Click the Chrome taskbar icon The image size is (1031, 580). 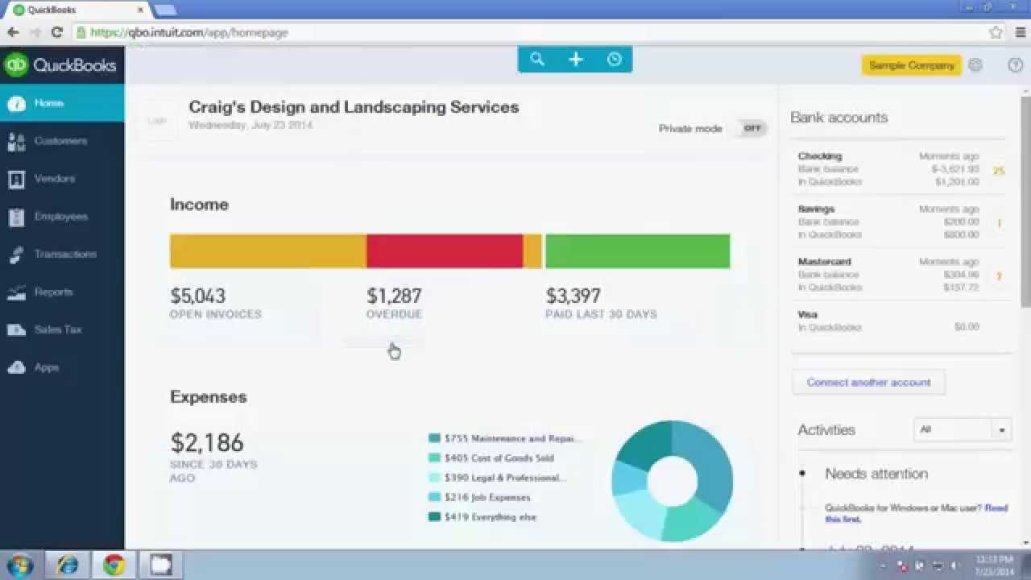114,565
